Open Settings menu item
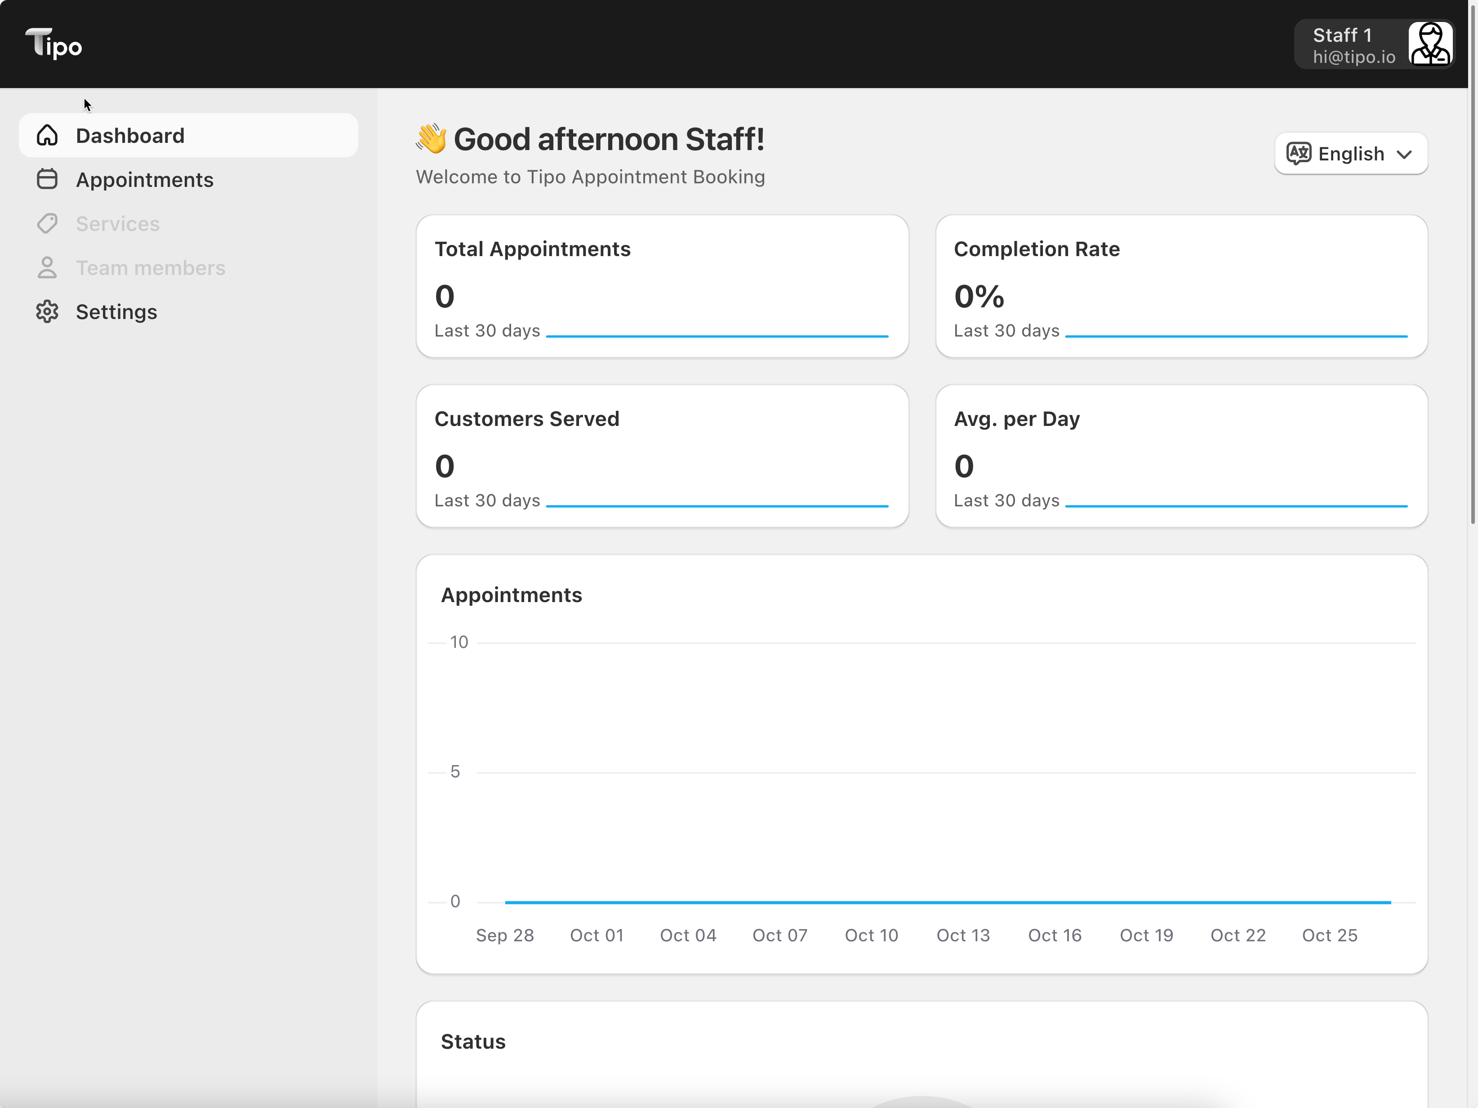 pos(116,312)
